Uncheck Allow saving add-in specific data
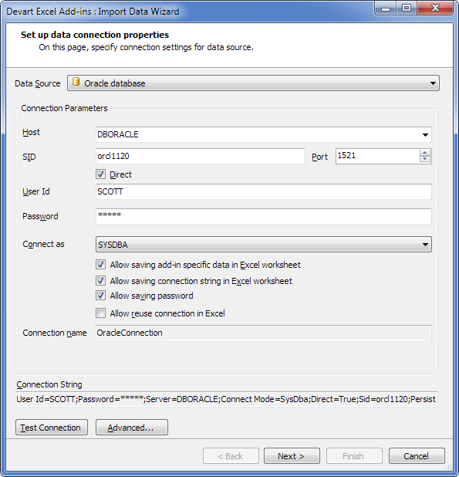The image size is (459, 477). point(100,265)
